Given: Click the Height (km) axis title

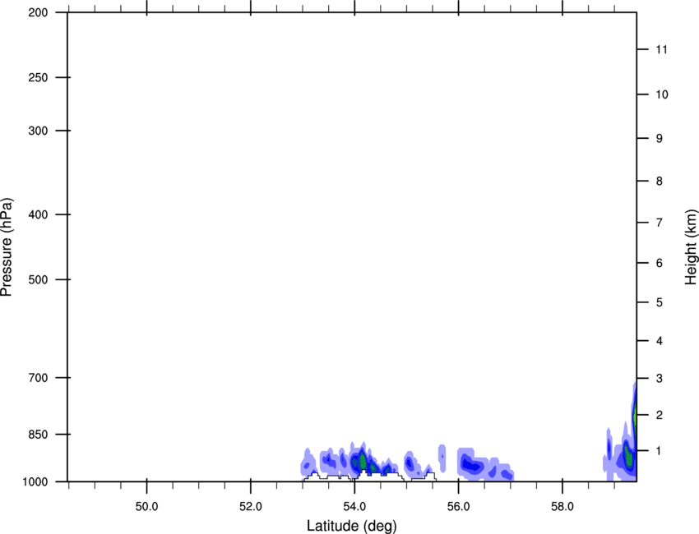Looking at the screenshot, I should (691, 247).
